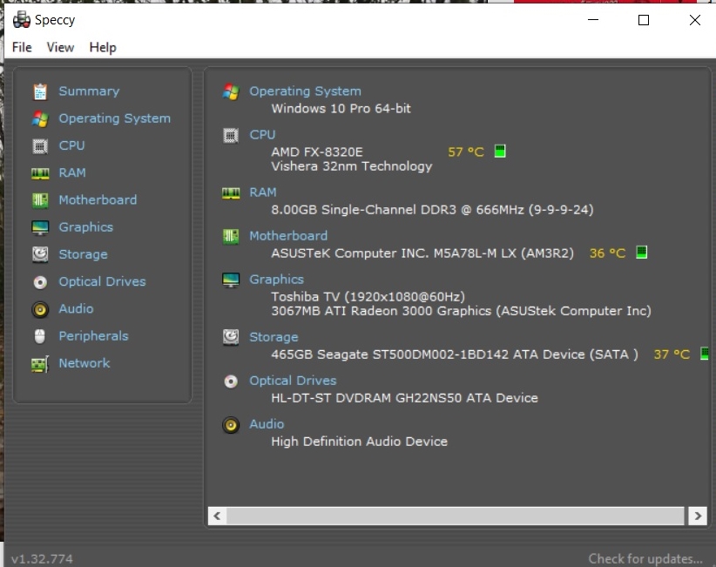Select Summary in the sidebar

pos(89,91)
